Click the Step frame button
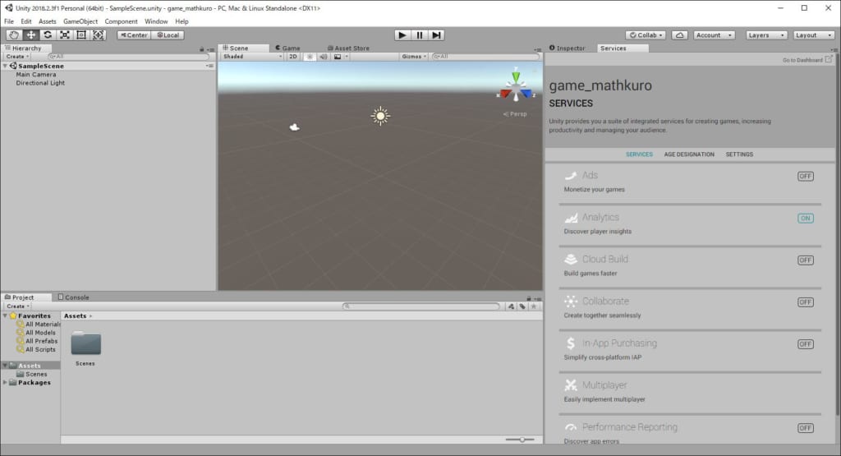Viewport: 841px width, 456px height. pos(436,35)
